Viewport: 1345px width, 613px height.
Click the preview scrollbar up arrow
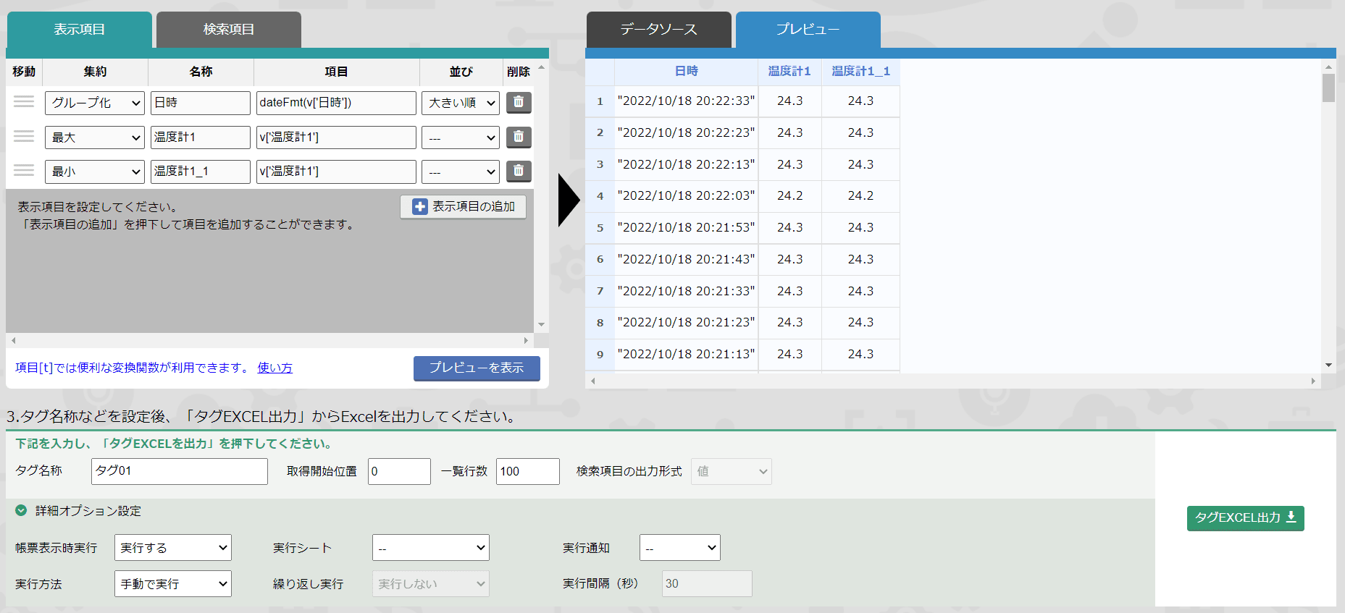[1328, 67]
